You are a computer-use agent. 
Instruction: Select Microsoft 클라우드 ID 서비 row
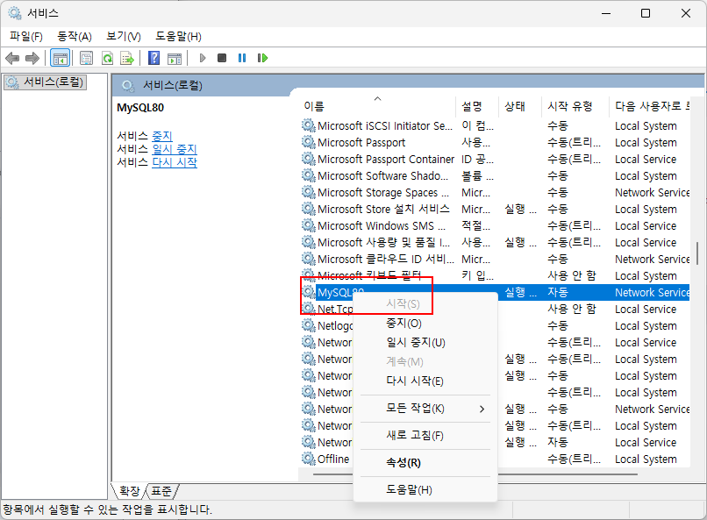pos(496,259)
